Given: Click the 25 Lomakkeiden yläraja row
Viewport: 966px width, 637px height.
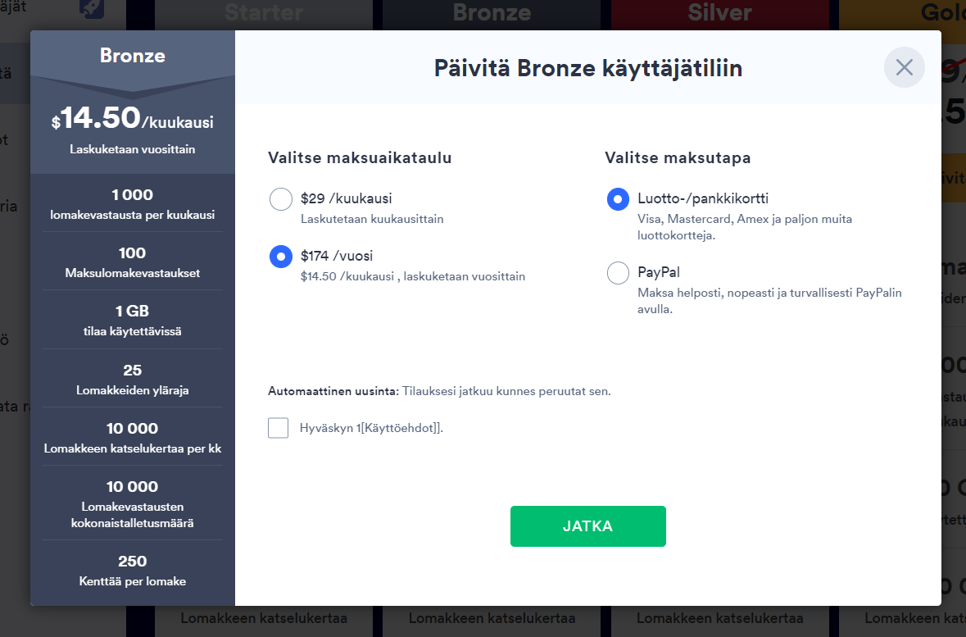Looking at the screenshot, I should click(133, 380).
